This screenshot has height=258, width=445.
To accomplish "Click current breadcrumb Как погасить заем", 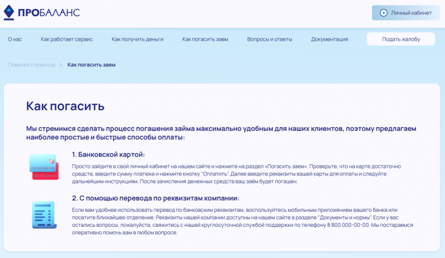I will (91, 65).
